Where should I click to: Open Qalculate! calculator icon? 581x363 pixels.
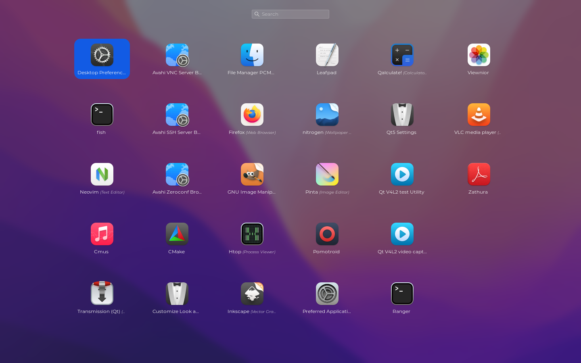(402, 55)
